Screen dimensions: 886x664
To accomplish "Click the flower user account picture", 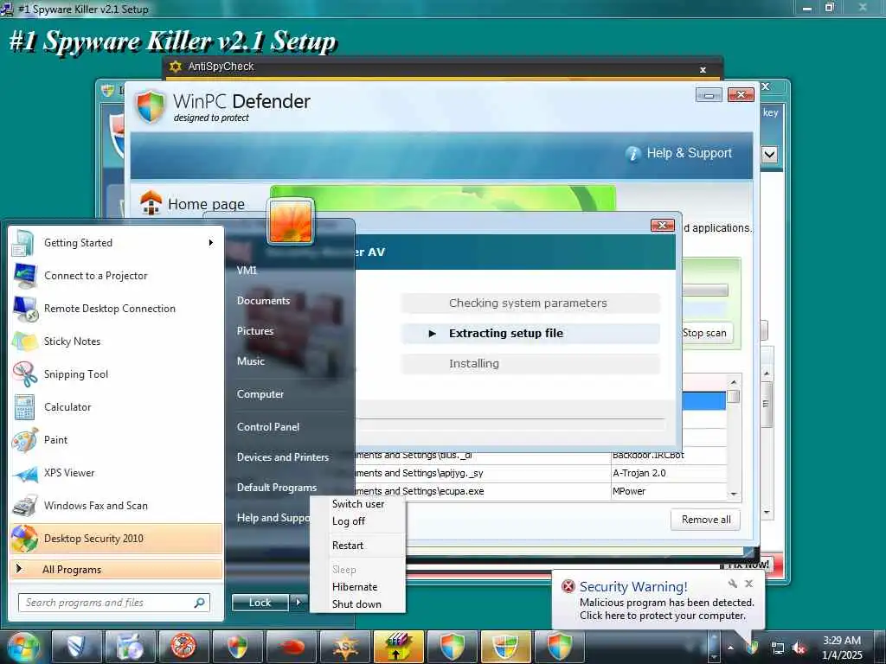I will tap(291, 220).
